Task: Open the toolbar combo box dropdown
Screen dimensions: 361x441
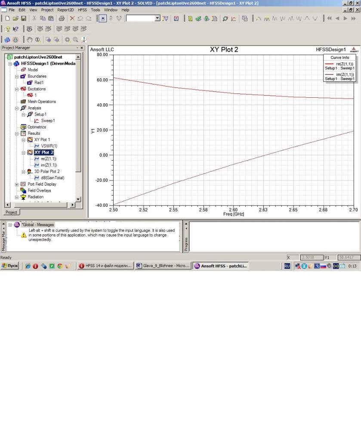Action: (157, 19)
